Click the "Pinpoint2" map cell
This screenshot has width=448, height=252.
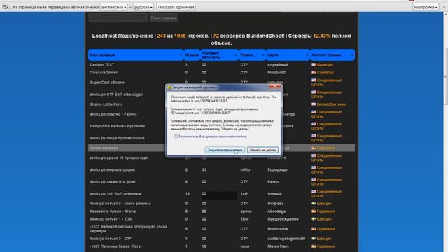[276, 73]
